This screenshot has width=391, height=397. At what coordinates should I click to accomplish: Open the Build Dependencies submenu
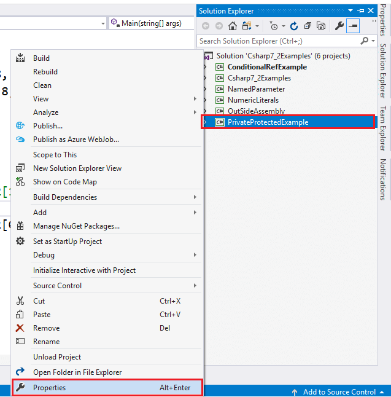(107, 197)
